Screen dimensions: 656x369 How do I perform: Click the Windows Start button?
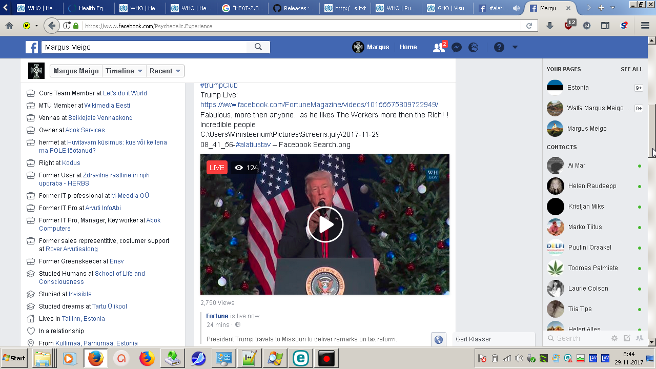pyautogui.click(x=14, y=358)
